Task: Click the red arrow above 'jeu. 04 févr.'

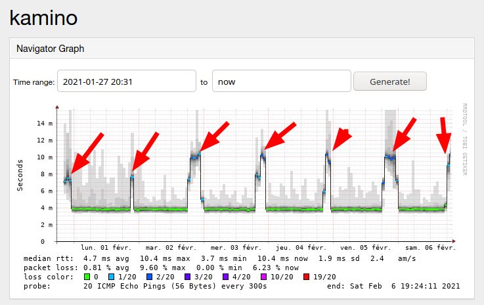Action: [280, 137]
